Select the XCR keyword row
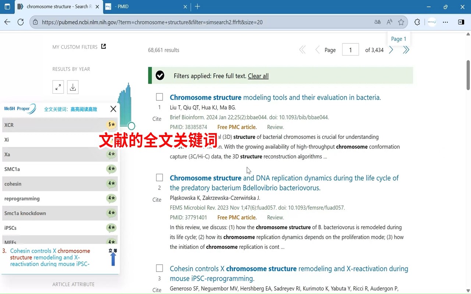 point(60,125)
